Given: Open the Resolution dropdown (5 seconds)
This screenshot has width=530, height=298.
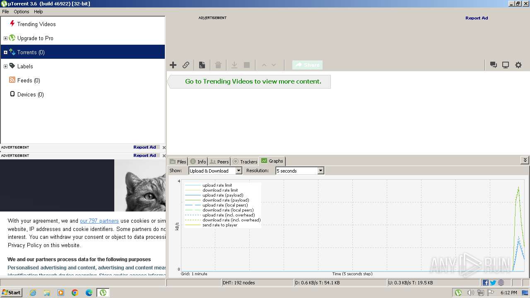Looking at the screenshot, I should [x=300, y=171].
